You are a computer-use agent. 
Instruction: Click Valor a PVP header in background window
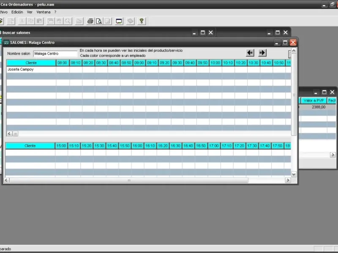click(313, 100)
